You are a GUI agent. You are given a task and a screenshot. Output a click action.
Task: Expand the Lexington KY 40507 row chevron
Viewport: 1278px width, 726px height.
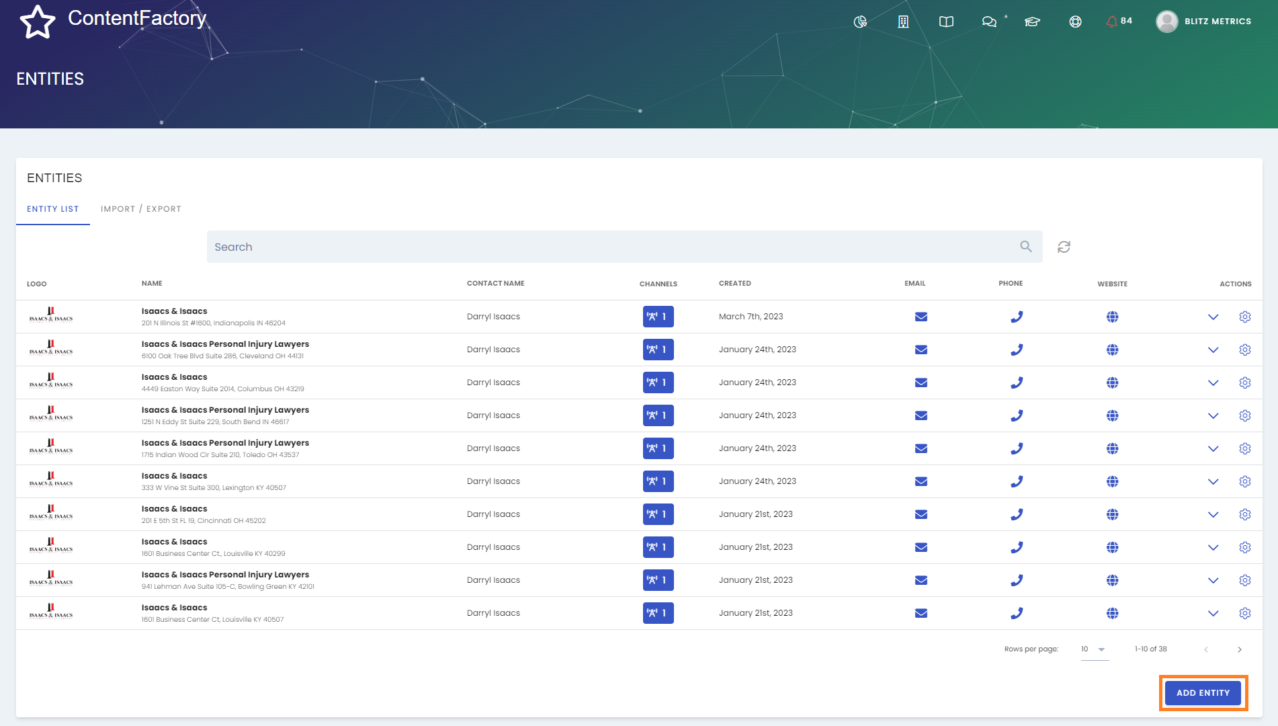point(1213,481)
